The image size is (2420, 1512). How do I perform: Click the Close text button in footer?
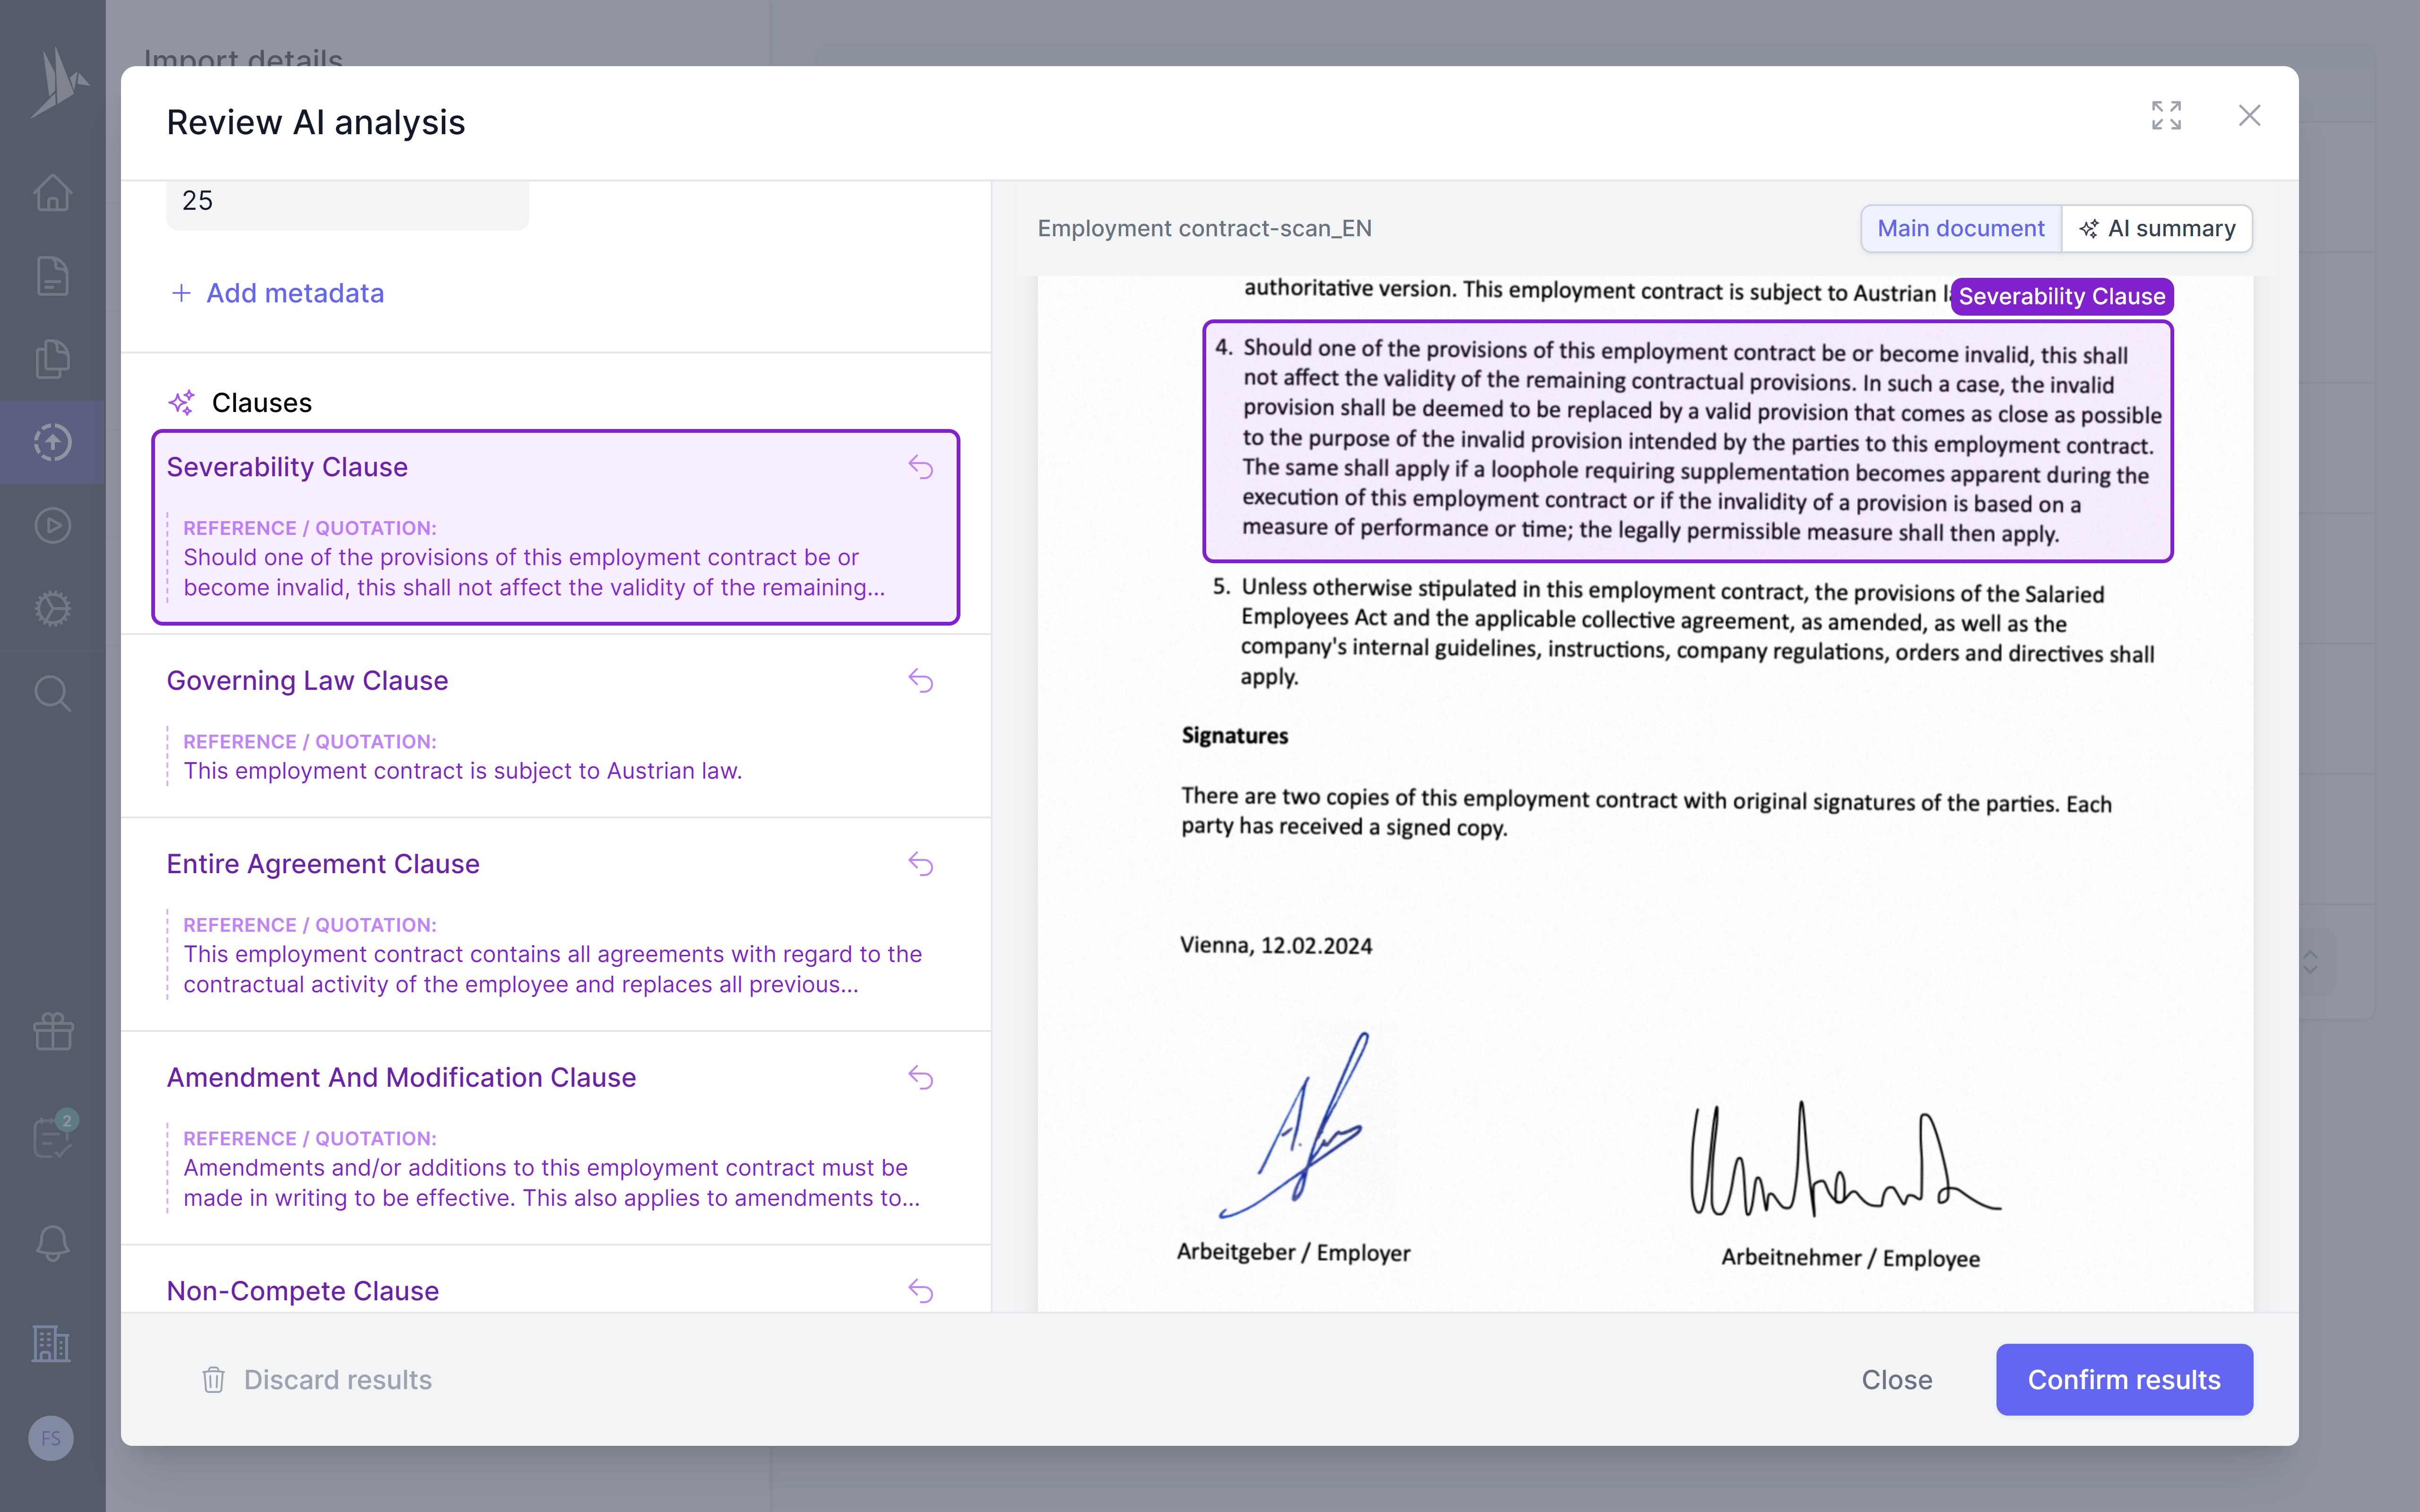[x=1896, y=1380]
